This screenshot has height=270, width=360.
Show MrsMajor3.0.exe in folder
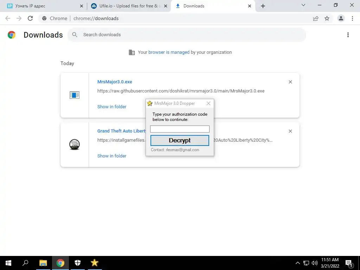tap(112, 107)
